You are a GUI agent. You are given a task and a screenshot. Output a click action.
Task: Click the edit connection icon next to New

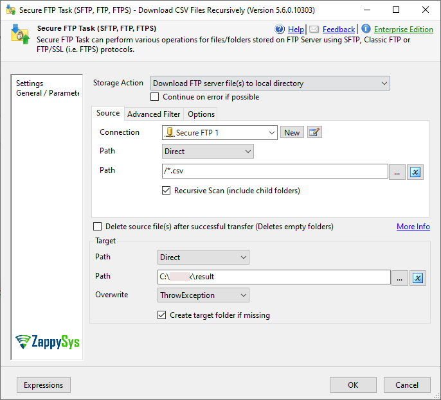tap(314, 132)
